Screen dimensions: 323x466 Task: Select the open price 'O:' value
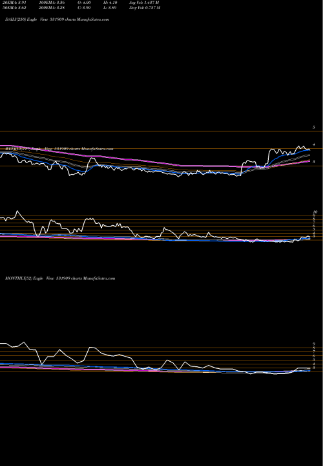[85, 2]
